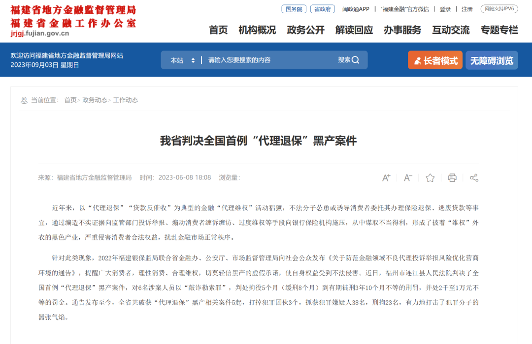Open 闽政通APP link in the header
The height and width of the screenshot is (344, 532).
[356, 8]
